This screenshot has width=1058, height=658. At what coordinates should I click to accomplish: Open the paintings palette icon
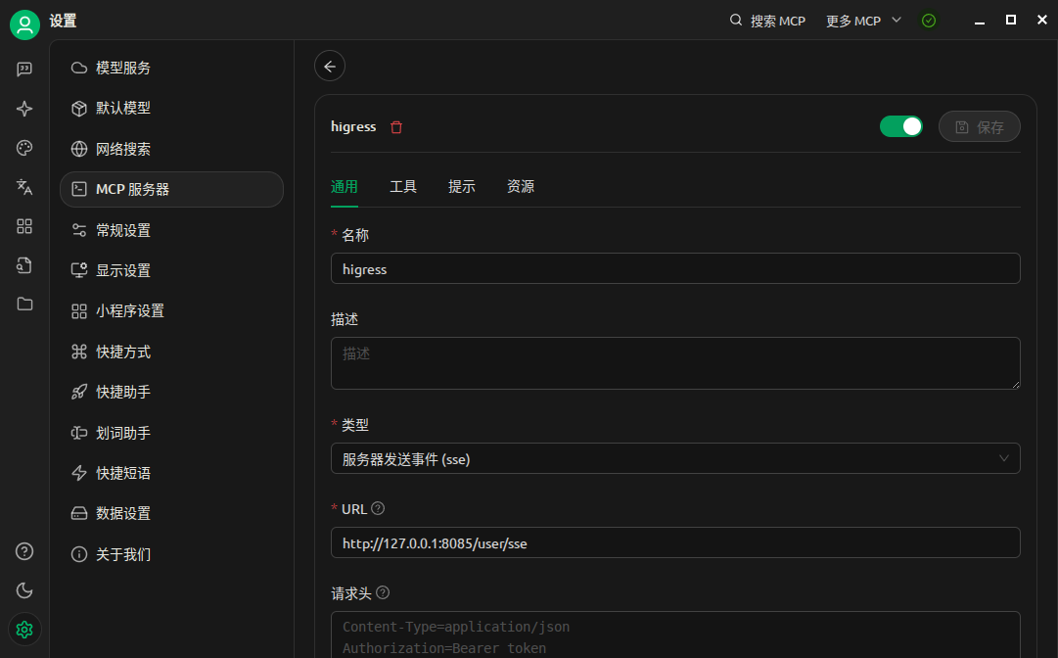coord(24,148)
